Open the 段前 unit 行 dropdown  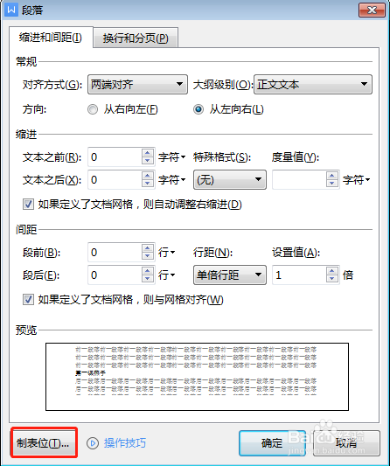[x=167, y=253]
